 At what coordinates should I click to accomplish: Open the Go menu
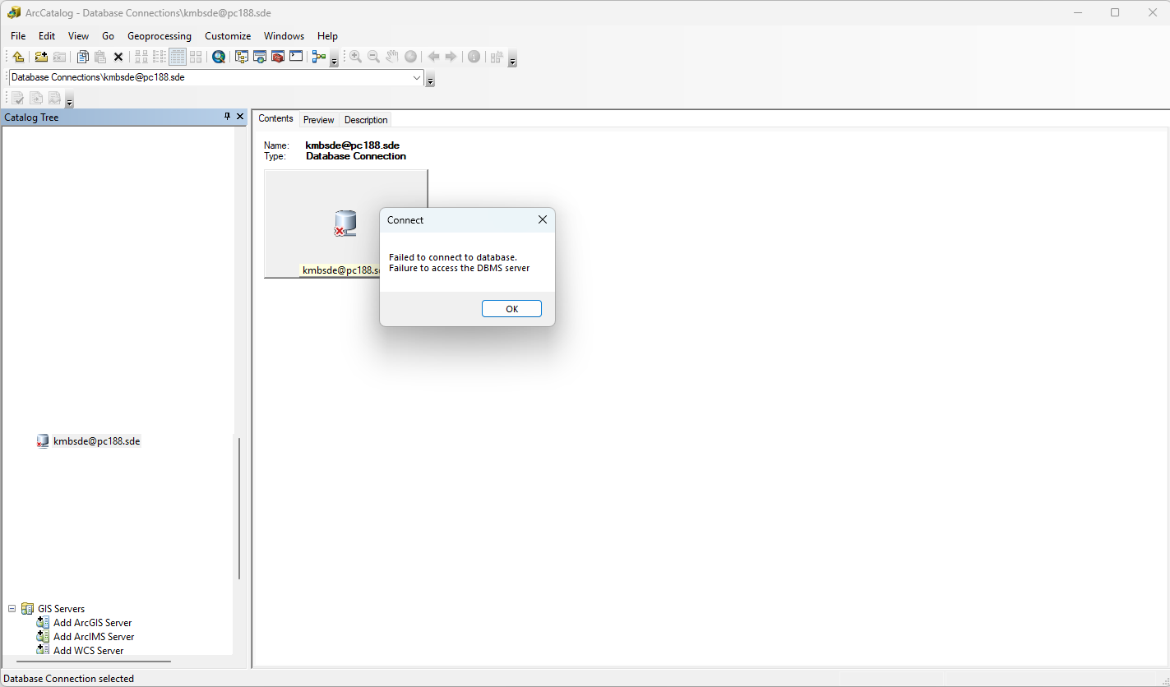click(x=108, y=36)
